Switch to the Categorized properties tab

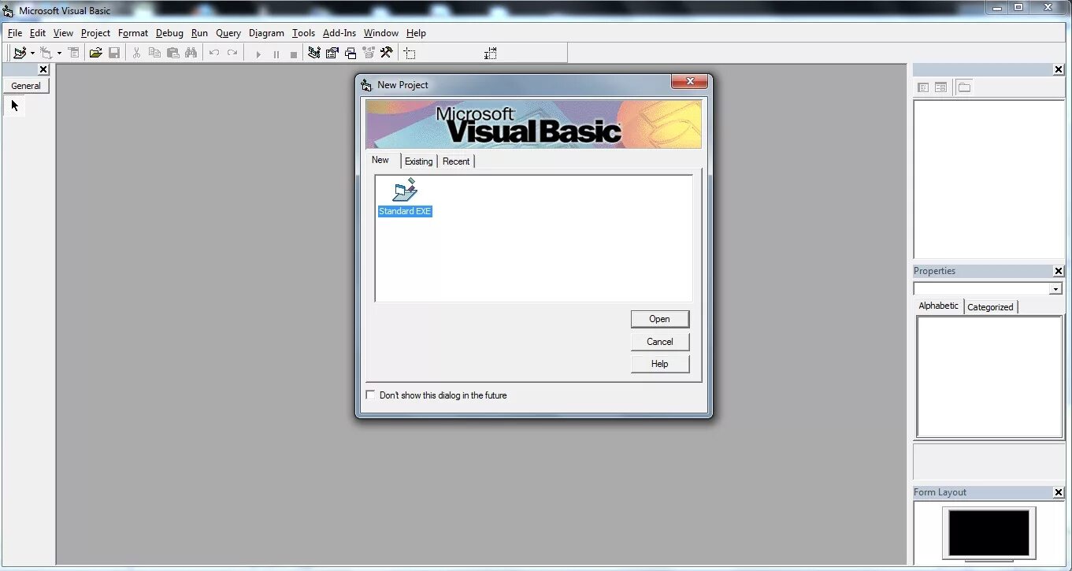(x=990, y=307)
